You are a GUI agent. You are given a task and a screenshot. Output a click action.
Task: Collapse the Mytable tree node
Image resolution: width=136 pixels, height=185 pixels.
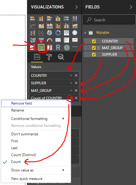click(x=85, y=33)
